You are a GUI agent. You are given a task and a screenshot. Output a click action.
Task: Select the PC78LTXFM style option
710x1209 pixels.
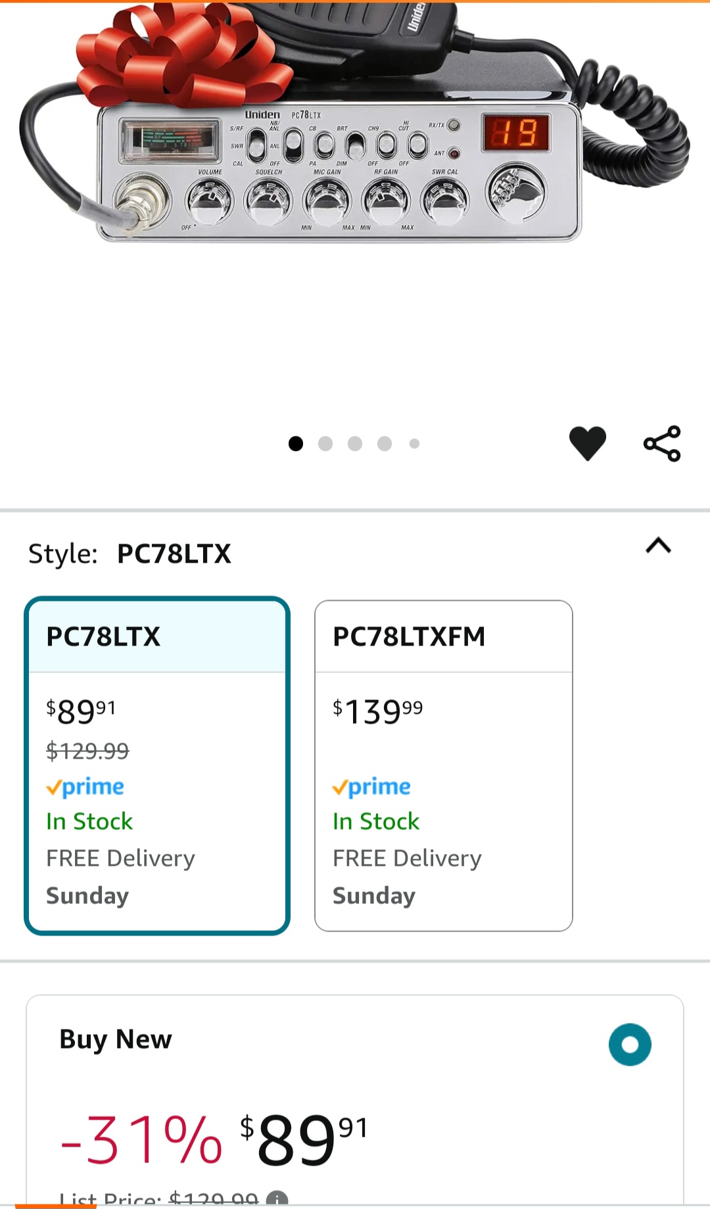[443, 765]
